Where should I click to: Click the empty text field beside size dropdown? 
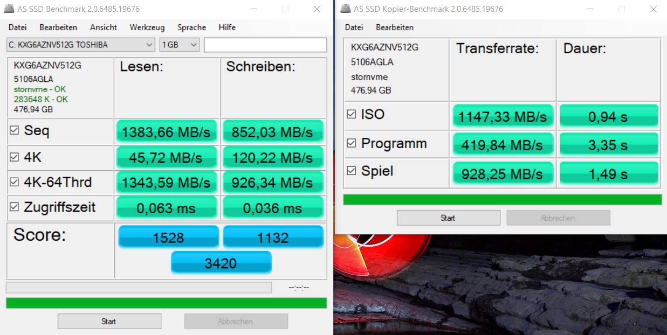(265, 45)
